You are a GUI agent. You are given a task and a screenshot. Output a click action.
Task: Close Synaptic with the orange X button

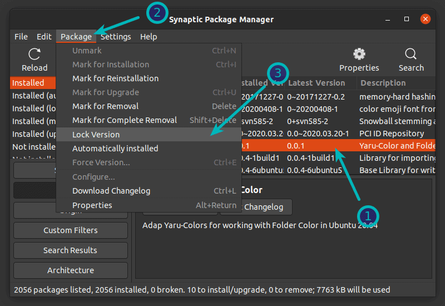(426, 19)
